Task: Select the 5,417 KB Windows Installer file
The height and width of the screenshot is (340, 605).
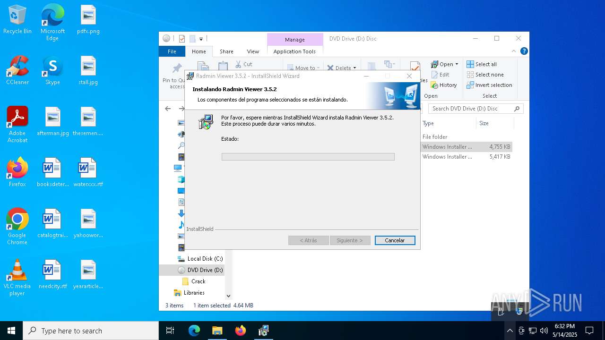Action: (466, 157)
